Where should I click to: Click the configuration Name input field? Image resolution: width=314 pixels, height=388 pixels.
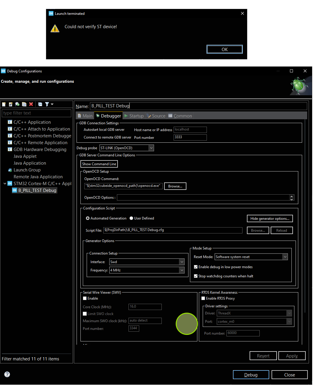pyautogui.click(x=199, y=106)
